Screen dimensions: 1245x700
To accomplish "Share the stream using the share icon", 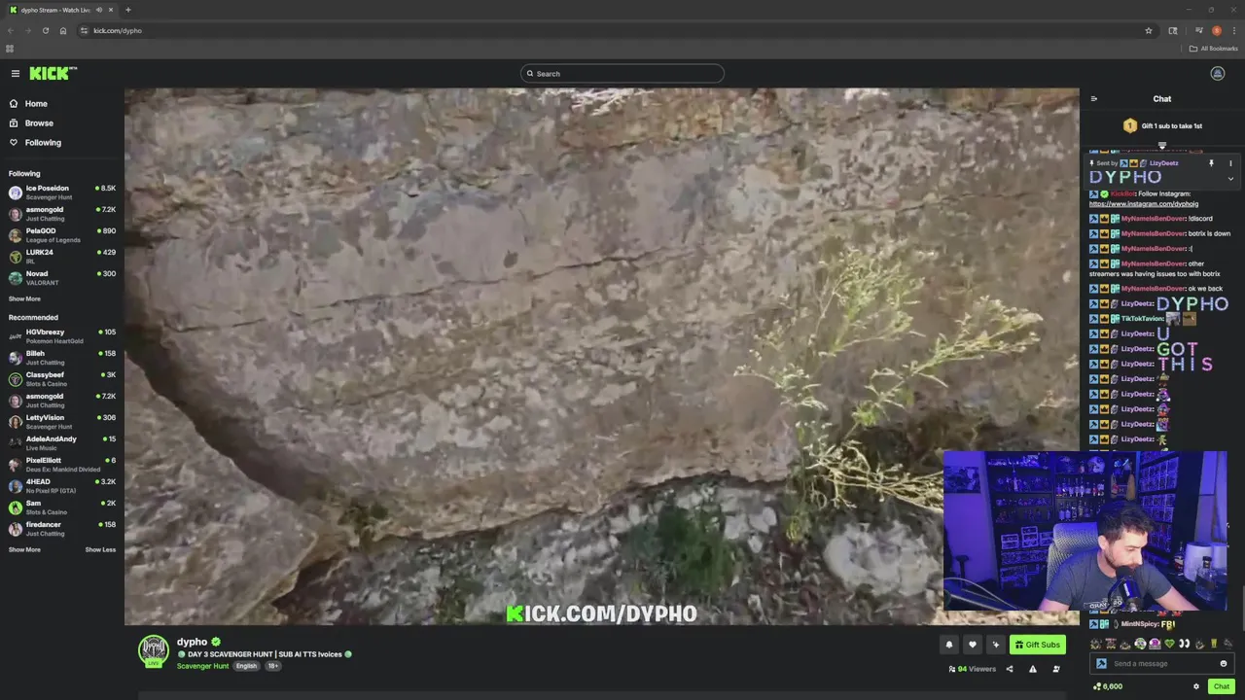I will [x=1009, y=669].
